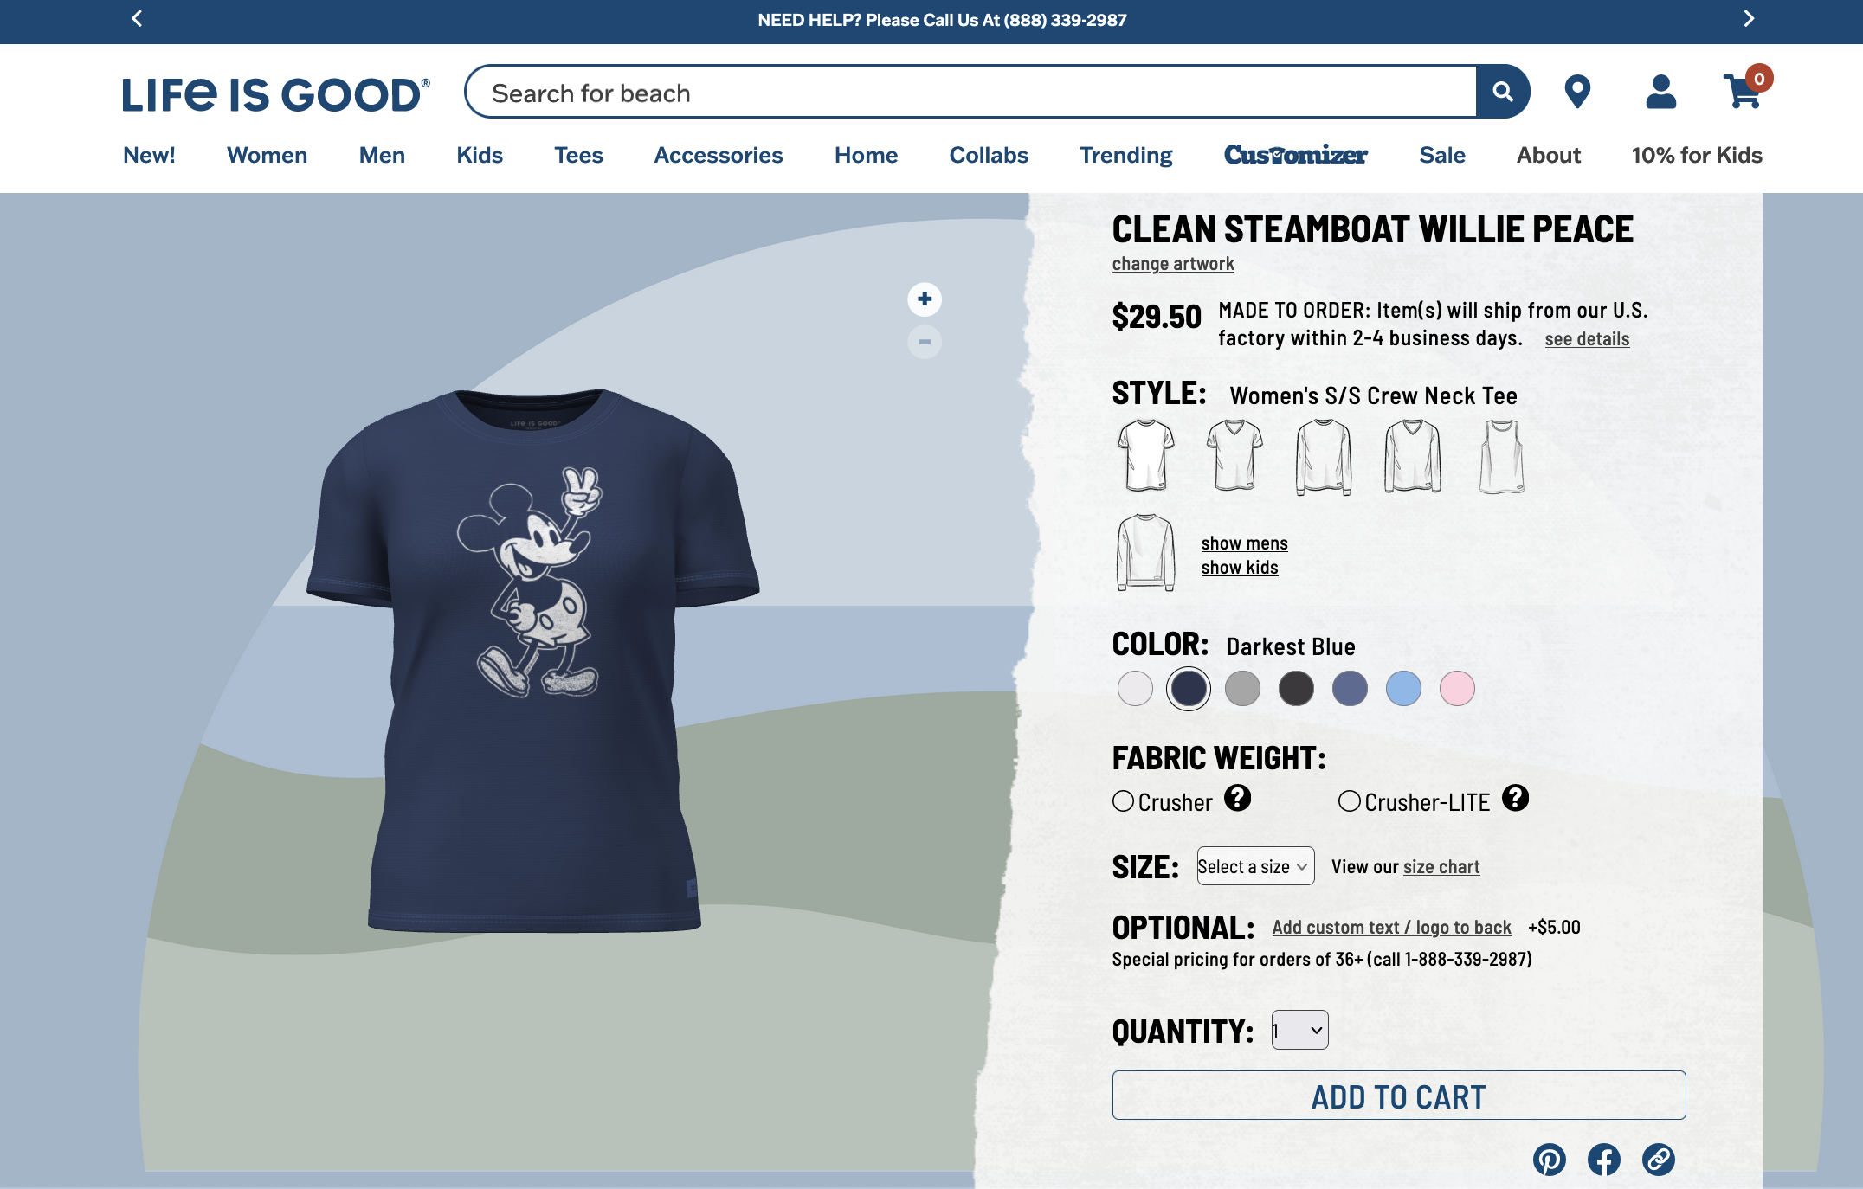Select the Crusher-LITE radio option
The height and width of the screenshot is (1189, 1863).
click(x=1350, y=801)
